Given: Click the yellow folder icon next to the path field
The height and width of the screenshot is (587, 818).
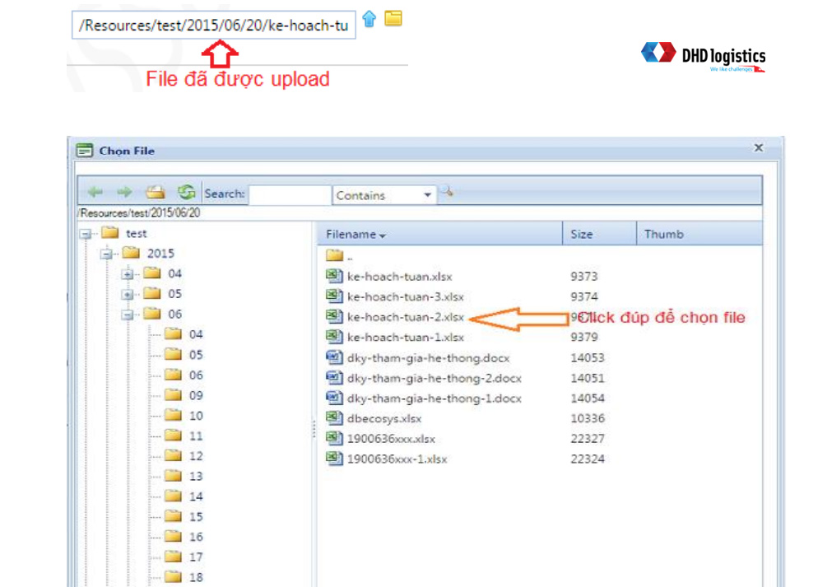Looking at the screenshot, I should coord(393,19).
